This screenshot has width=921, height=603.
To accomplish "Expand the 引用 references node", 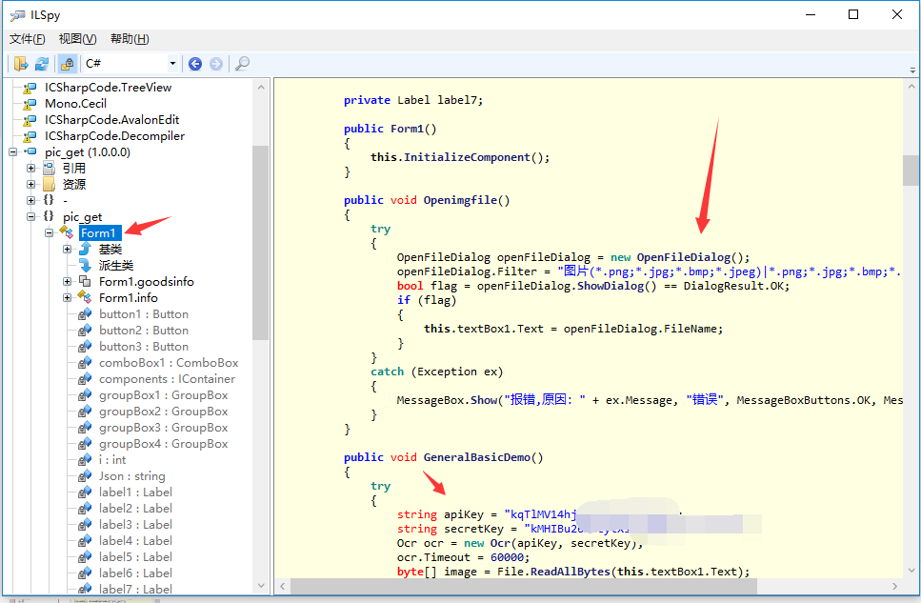I will (31, 169).
